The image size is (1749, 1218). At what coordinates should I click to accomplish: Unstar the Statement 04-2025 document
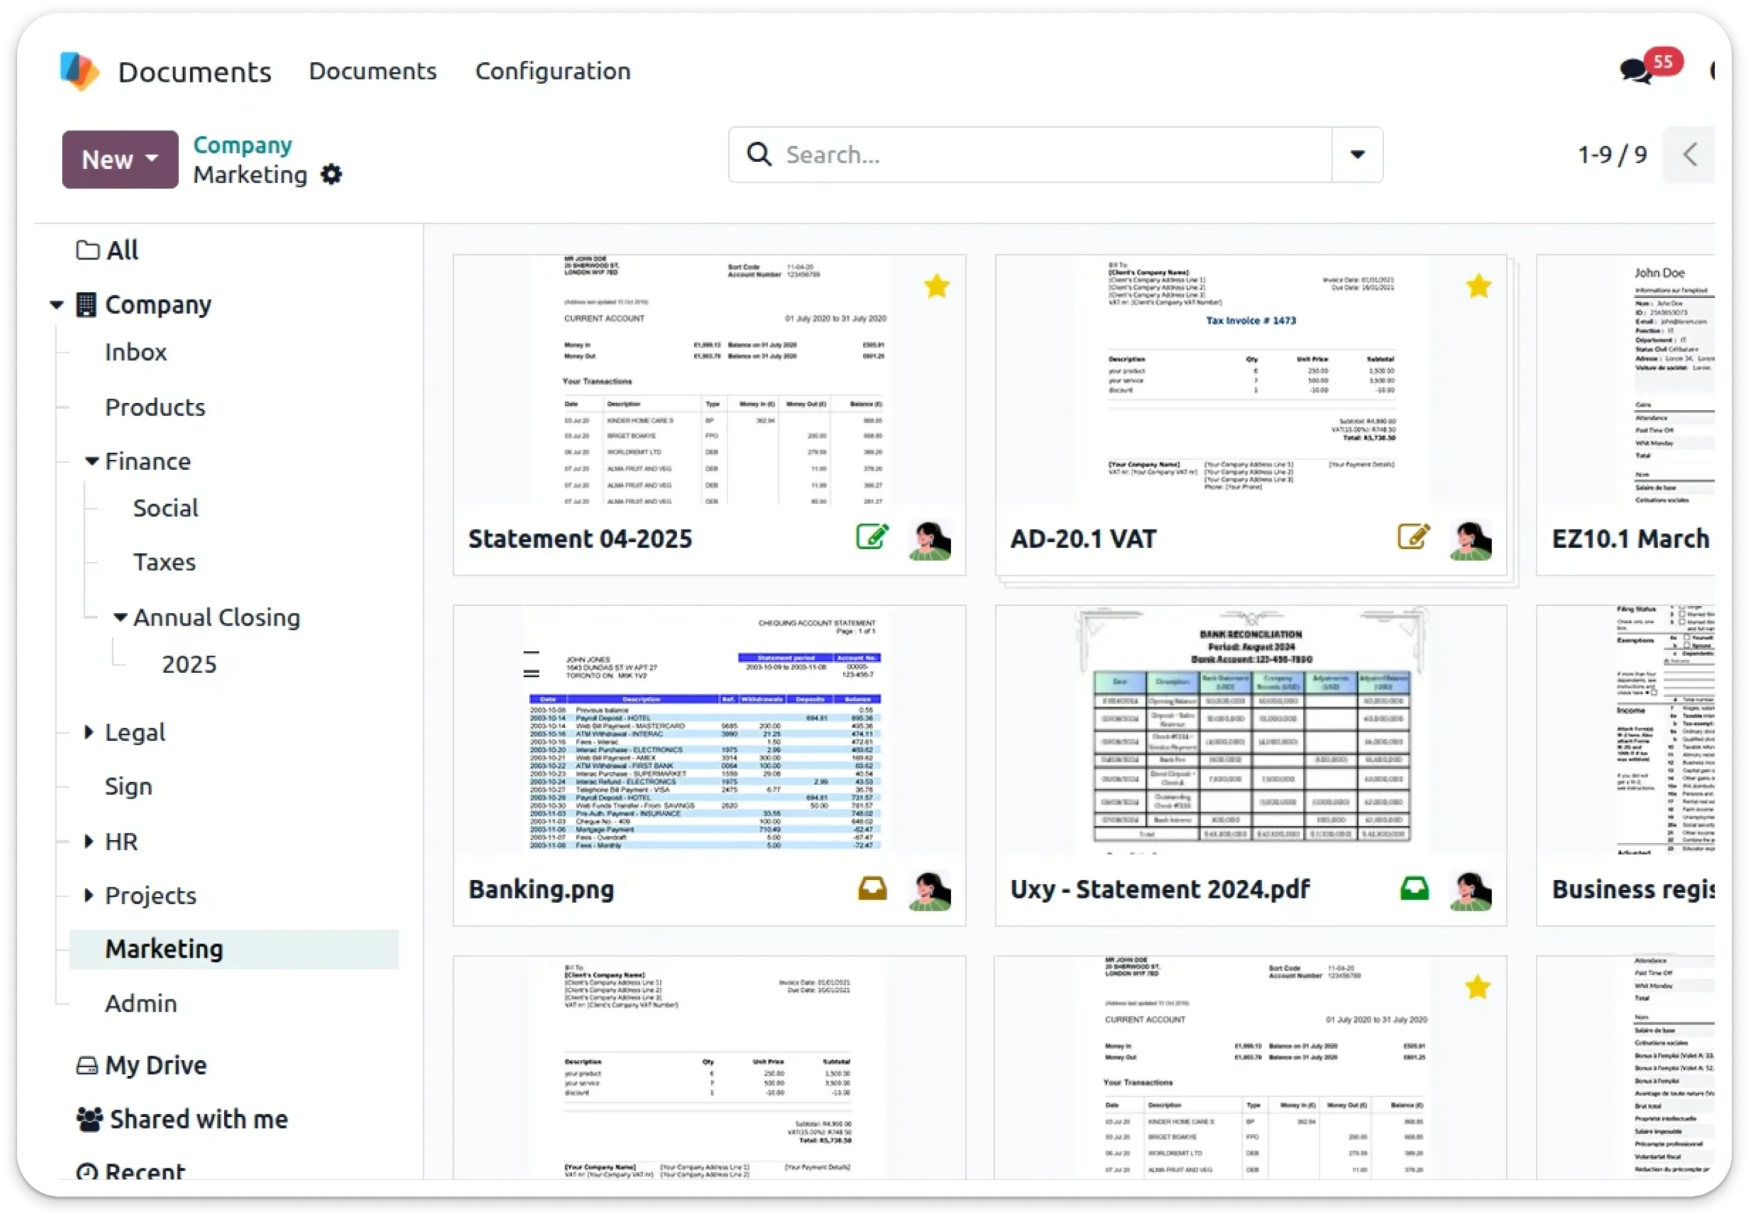[x=936, y=286]
